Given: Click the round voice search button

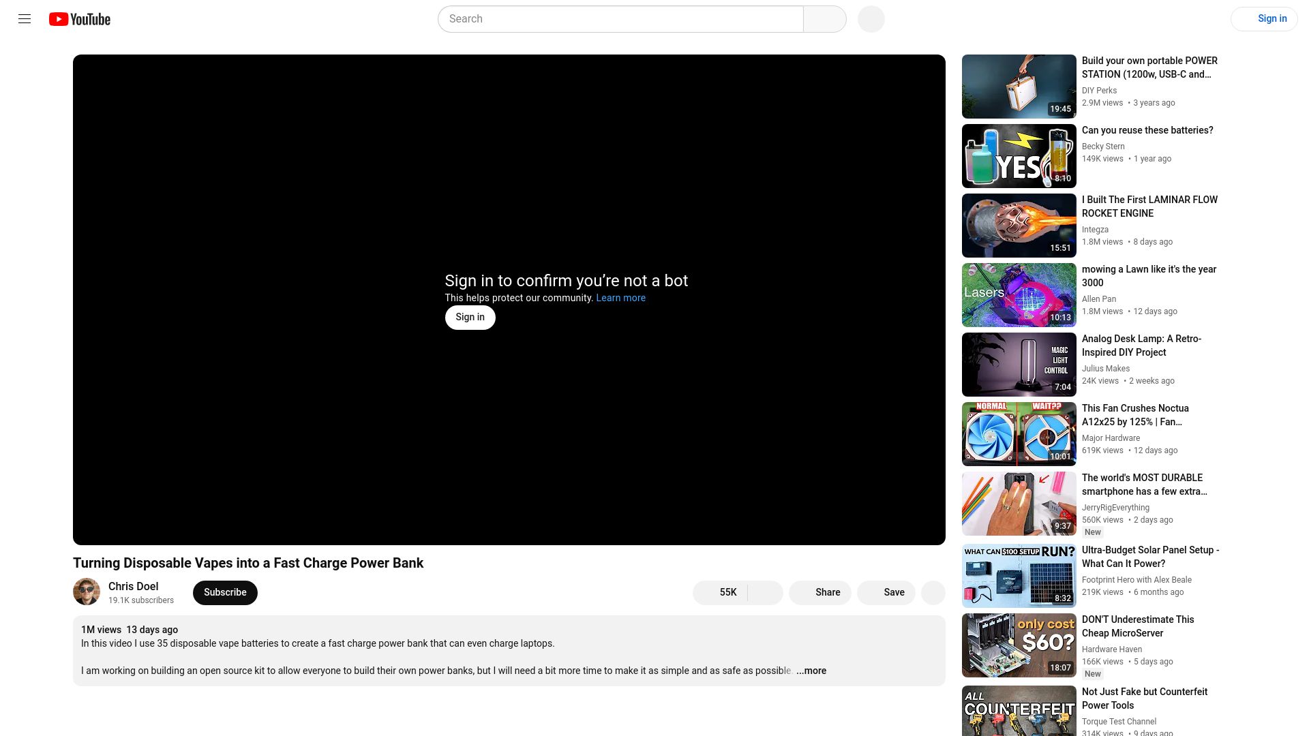Looking at the screenshot, I should coord(871,19).
